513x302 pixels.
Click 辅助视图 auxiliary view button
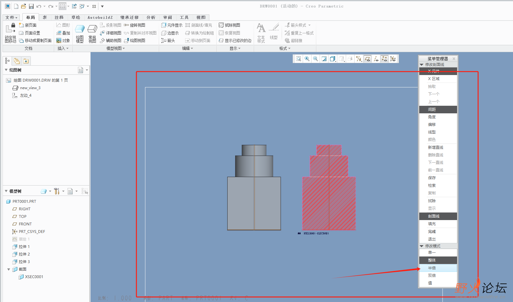(110, 40)
